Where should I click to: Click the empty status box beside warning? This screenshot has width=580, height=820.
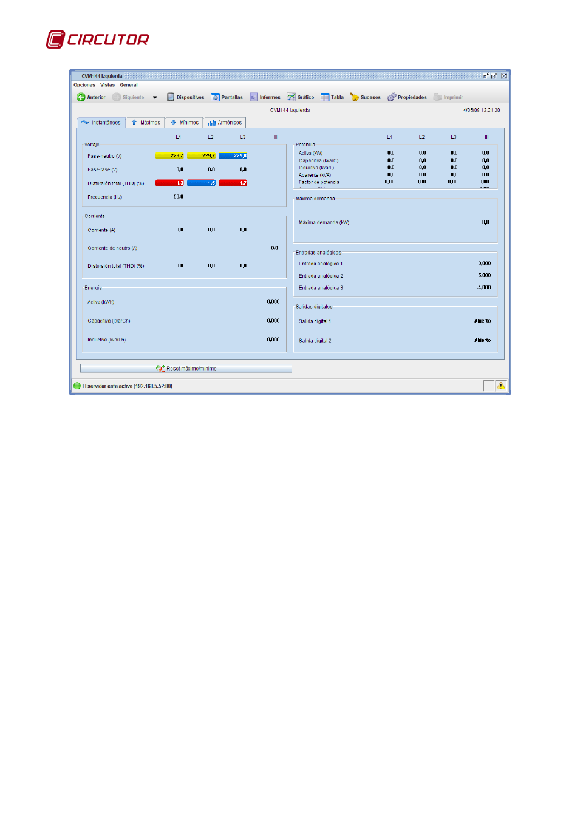click(489, 386)
